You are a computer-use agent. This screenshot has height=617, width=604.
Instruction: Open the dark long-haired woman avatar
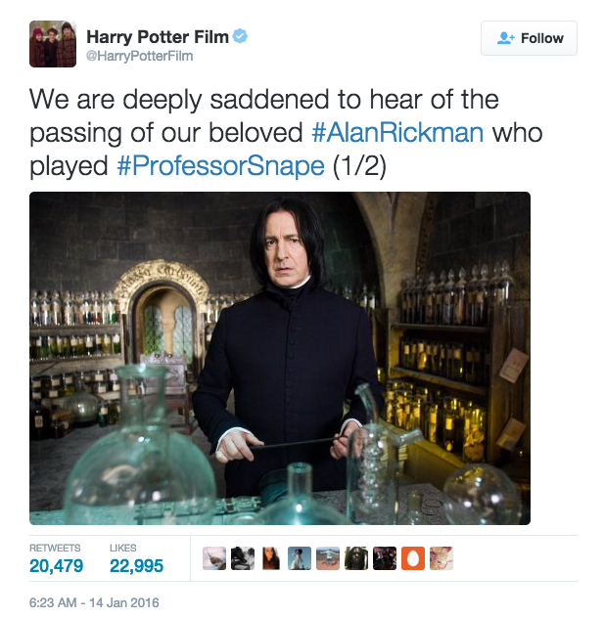point(271,558)
